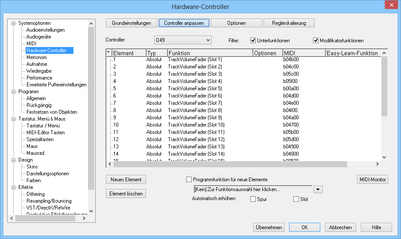
Task: Collapse the Systemoptionen tree node
Action: click(14, 23)
